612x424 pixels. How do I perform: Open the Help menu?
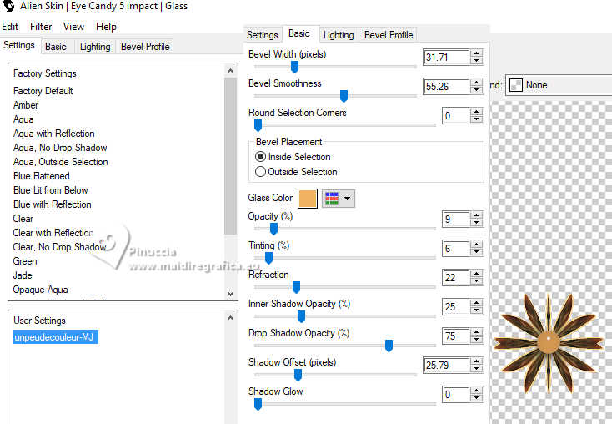(x=106, y=27)
